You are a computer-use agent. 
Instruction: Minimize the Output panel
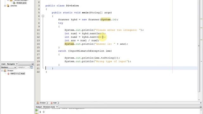pyautogui.click(x=201, y=107)
